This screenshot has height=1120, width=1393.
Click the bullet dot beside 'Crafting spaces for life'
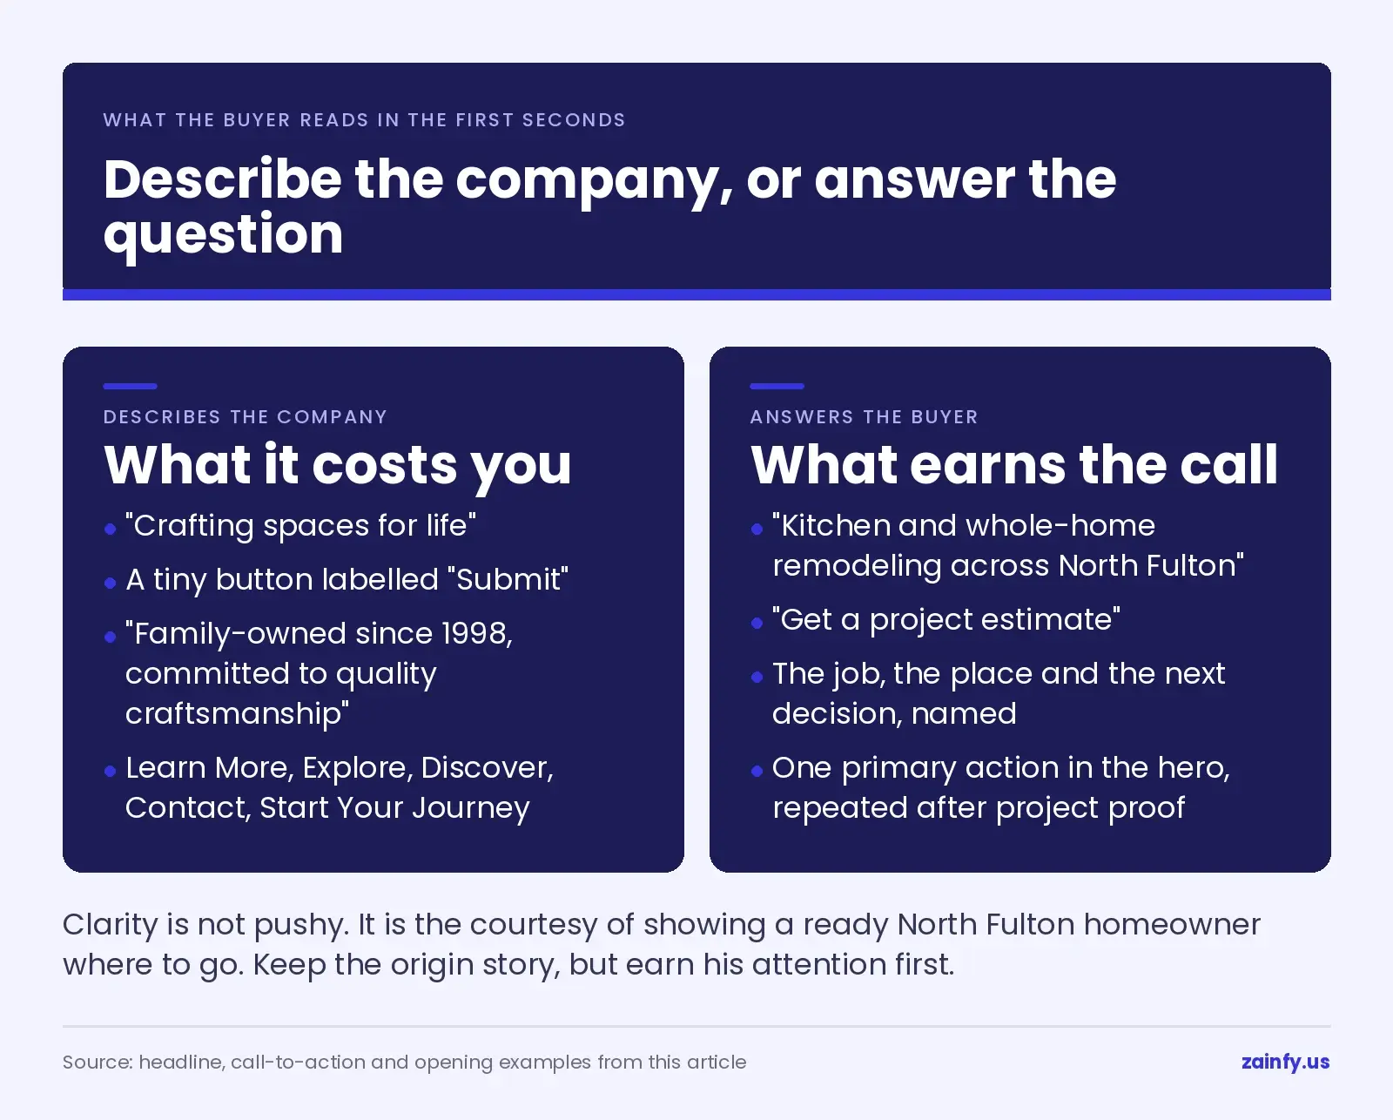[x=110, y=529]
